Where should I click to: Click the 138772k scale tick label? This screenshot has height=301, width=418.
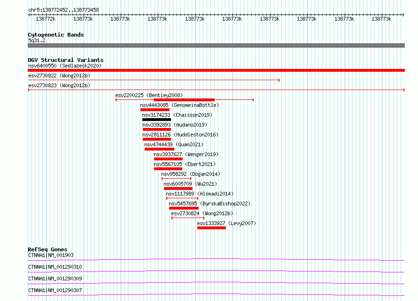point(46,19)
